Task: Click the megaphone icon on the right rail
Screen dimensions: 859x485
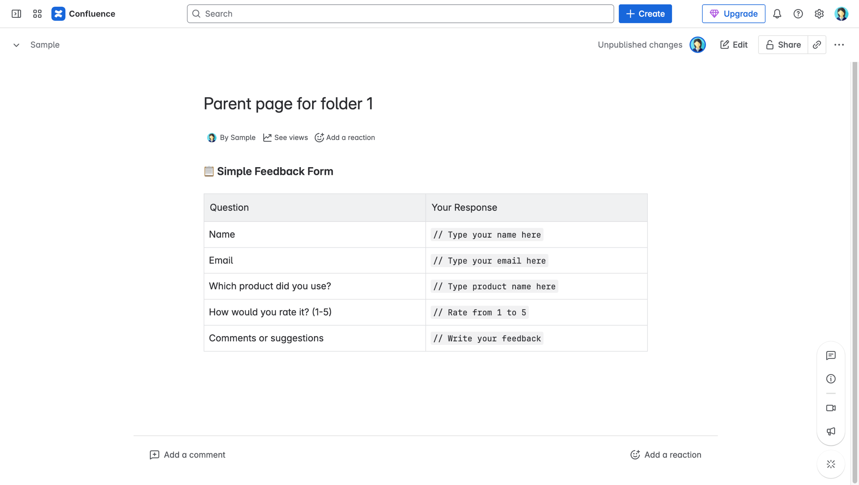Action: tap(831, 431)
